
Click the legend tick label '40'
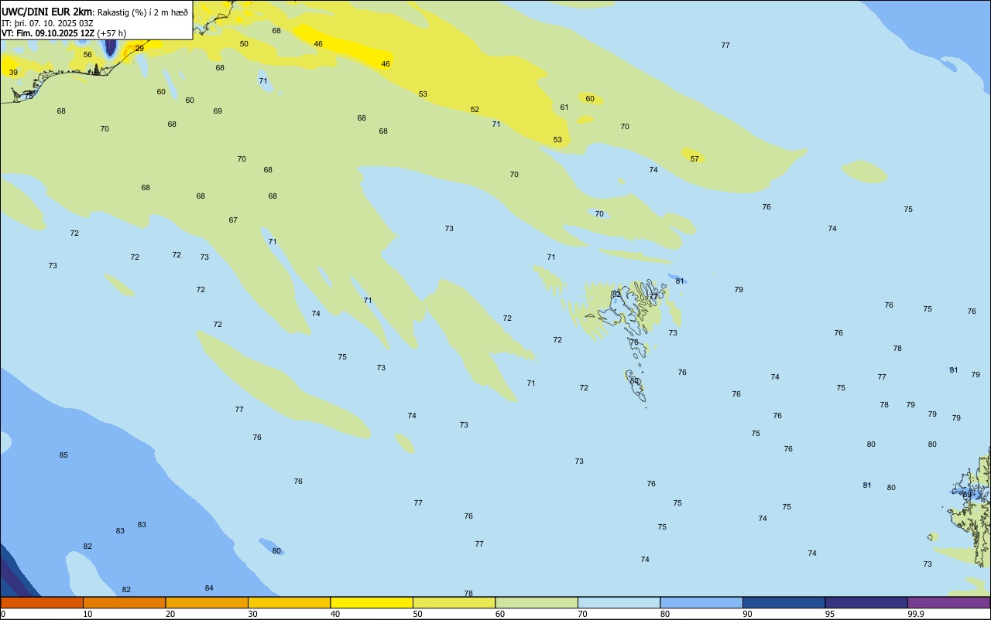[335, 614]
